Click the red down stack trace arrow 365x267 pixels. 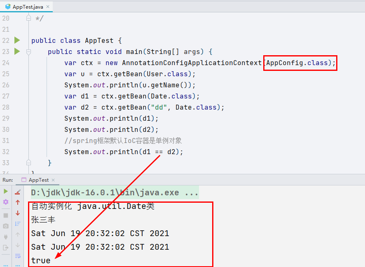click(x=18, y=213)
